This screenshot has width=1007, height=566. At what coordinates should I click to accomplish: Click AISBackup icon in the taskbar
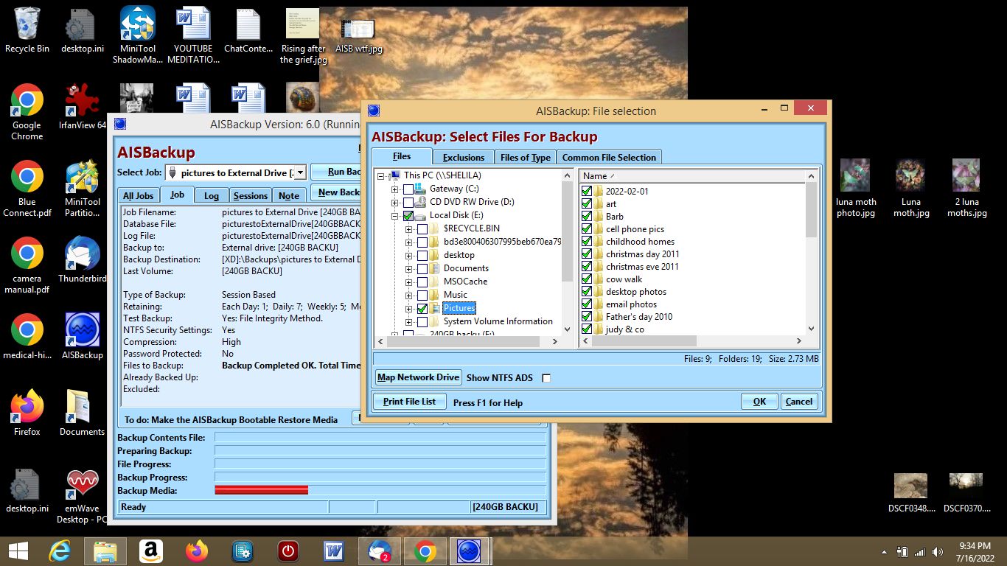468,551
